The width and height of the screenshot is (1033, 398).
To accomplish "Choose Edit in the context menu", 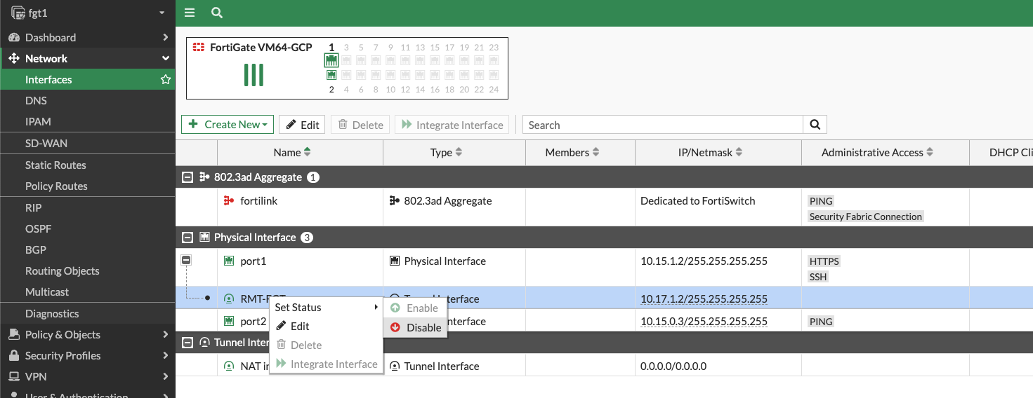I will (x=326, y=326).
